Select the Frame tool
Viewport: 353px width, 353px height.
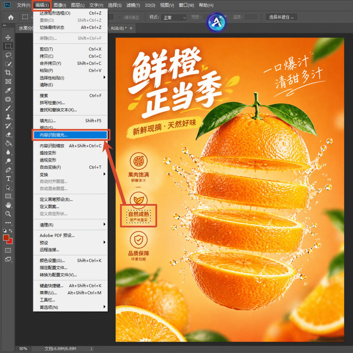coord(8,81)
